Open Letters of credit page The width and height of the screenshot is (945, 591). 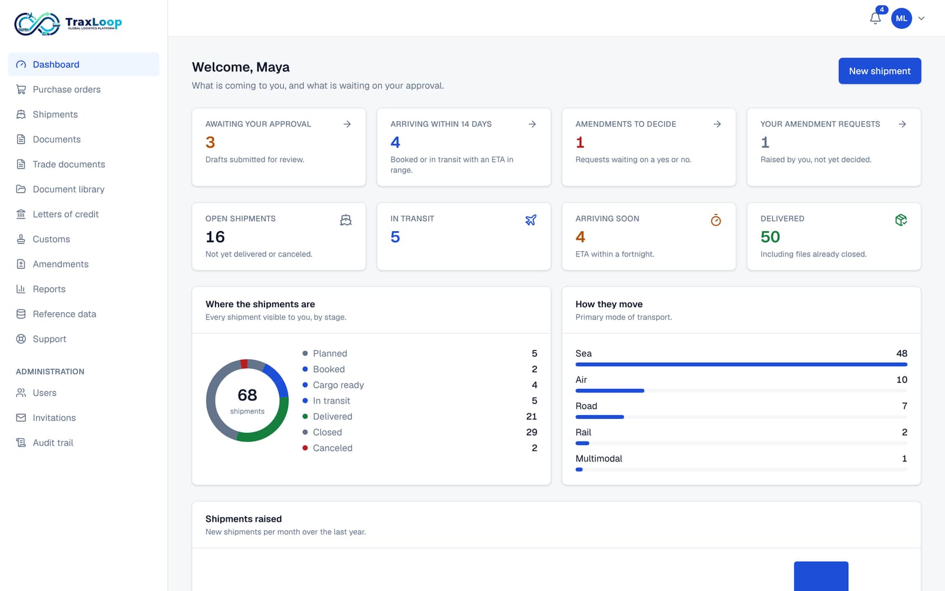click(83, 214)
